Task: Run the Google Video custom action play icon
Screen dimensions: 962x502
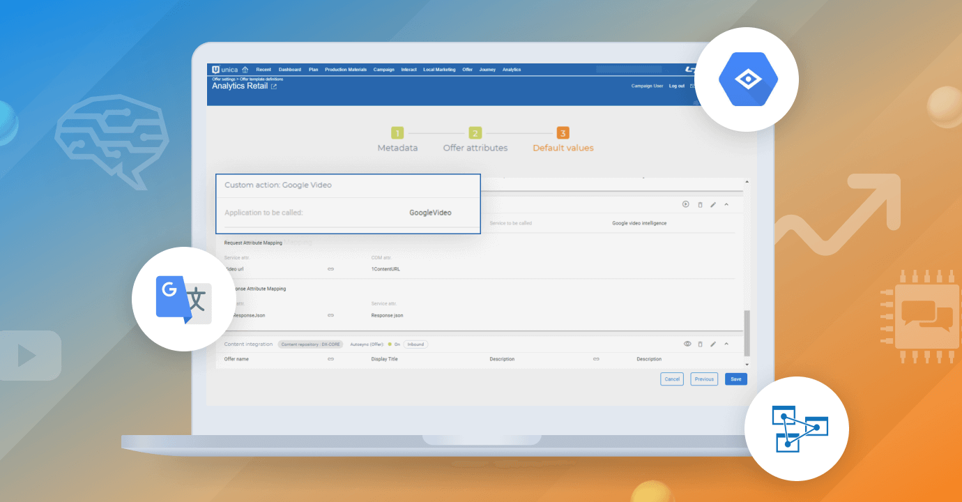Action: (686, 204)
